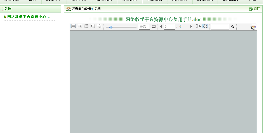The image size is (264, 133).
Task: Fit document to height
Action: click(x=99, y=26)
